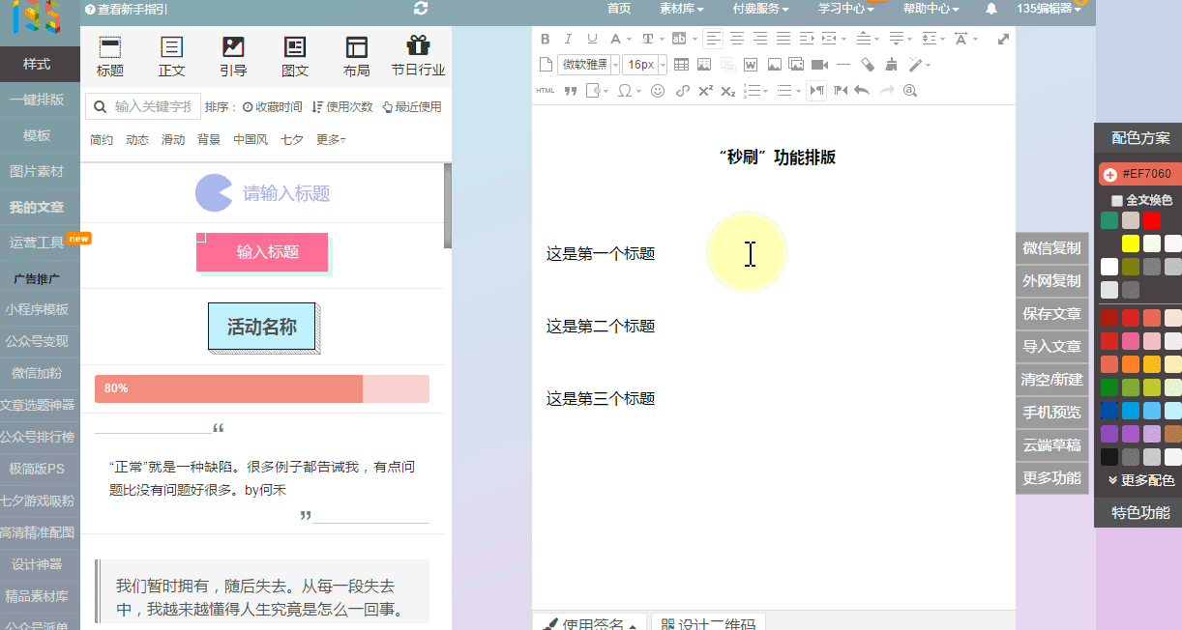This screenshot has height=630, width=1182.
Task: Click the refresh sync icon
Action: coord(421,9)
